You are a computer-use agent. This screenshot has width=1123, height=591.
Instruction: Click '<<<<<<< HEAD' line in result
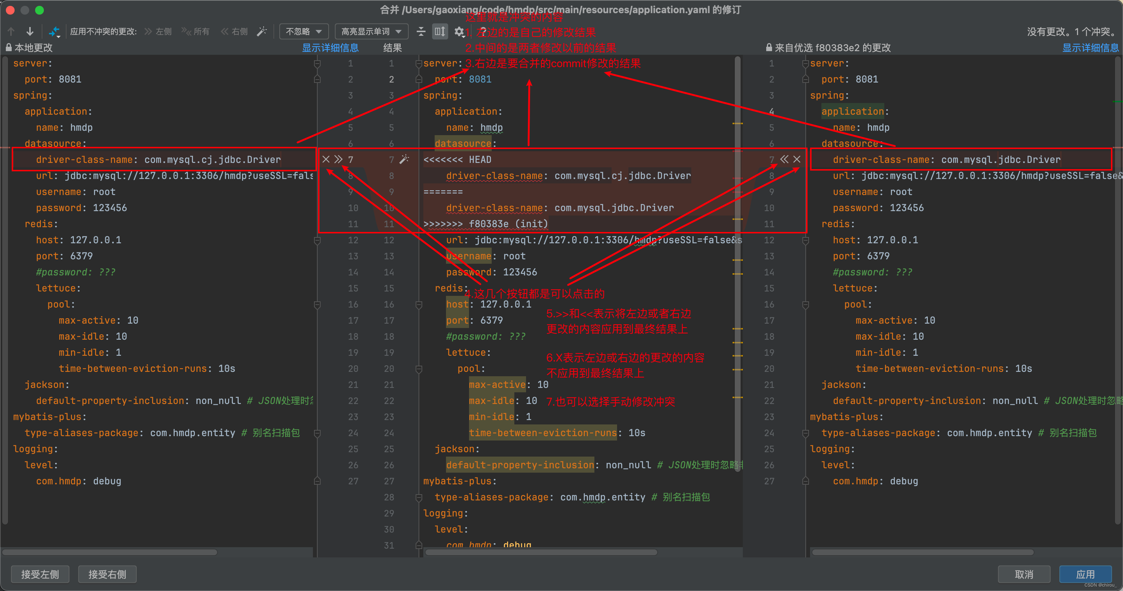click(457, 160)
